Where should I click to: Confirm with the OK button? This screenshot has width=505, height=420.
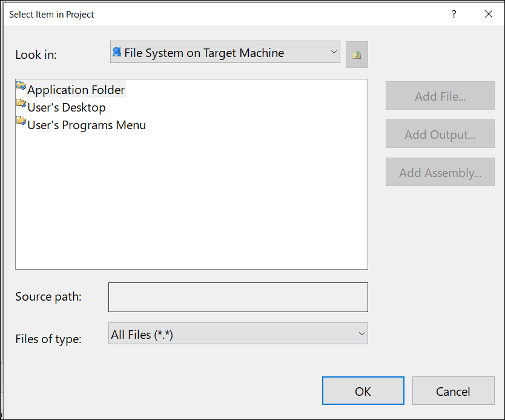363,391
